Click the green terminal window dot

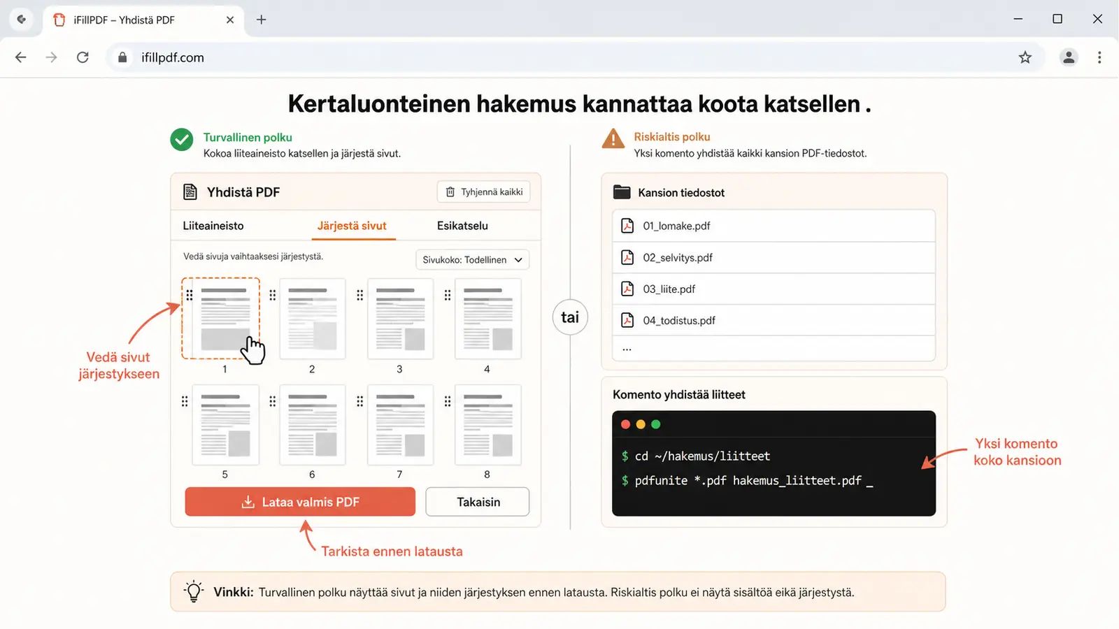pos(655,424)
